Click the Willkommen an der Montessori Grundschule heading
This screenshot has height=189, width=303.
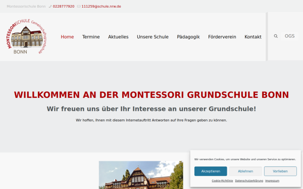[x=151, y=95]
